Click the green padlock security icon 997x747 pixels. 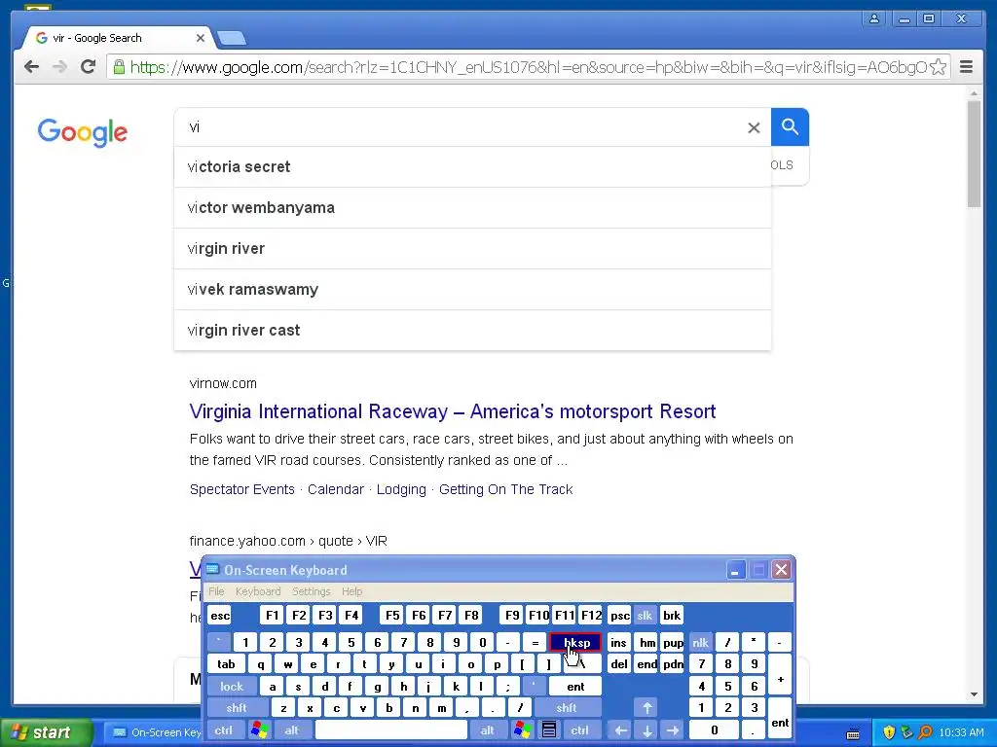tap(119, 67)
